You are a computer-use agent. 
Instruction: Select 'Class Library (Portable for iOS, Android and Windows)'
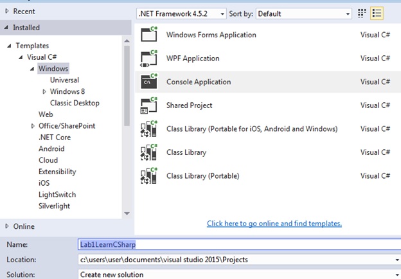252,129
